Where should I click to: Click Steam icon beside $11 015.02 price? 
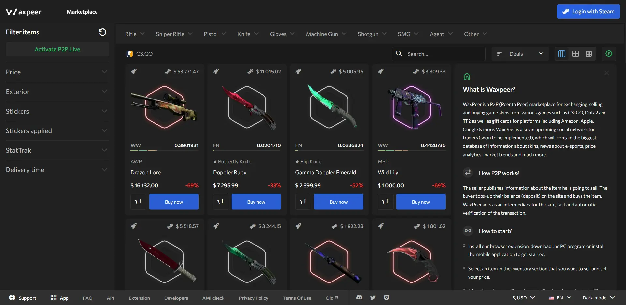click(250, 71)
